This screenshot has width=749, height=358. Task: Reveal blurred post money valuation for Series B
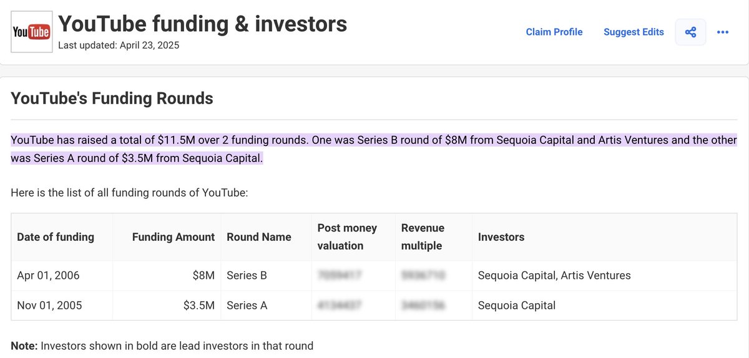pyautogui.click(x=340, y=275)
